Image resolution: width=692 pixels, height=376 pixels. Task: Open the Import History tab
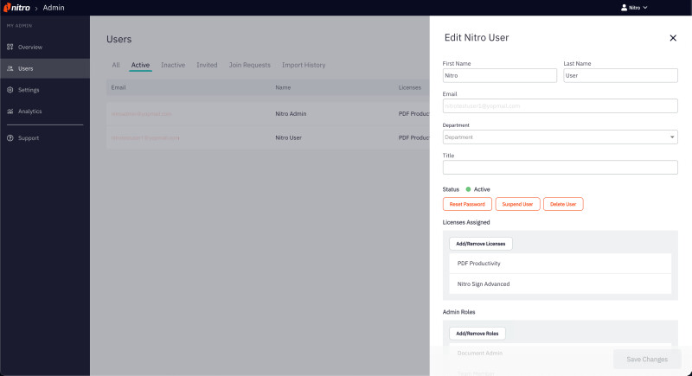point(304,65)
